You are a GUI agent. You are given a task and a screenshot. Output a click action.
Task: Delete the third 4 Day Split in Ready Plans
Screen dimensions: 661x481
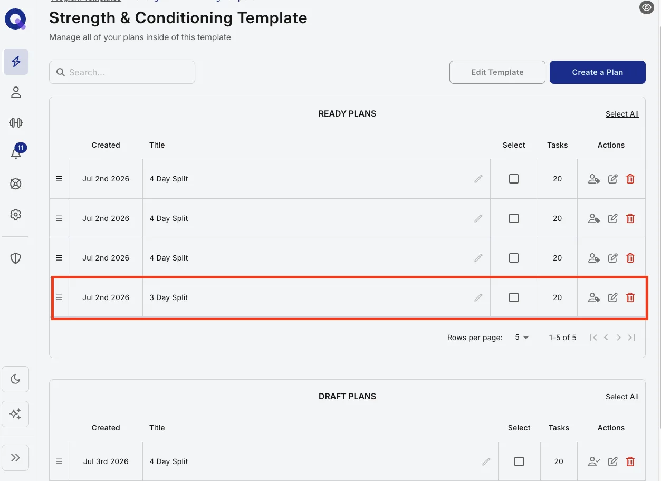click(x=630, y=258)
